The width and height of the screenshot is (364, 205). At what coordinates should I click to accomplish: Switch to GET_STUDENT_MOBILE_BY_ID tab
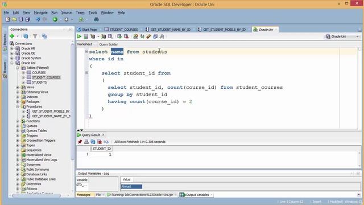(222, 30)
